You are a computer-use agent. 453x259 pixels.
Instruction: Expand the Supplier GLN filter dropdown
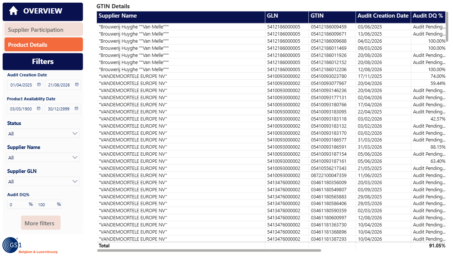(x=43, y=182)
